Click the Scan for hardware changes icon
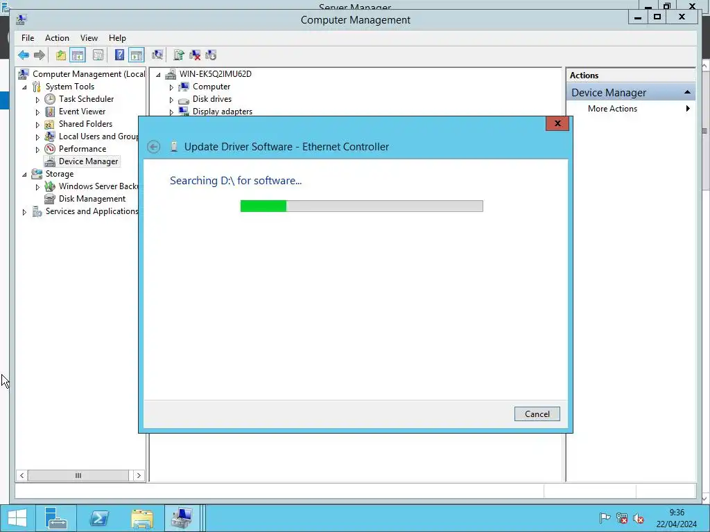Screen dimensions: 710x532 pyautogui.click(x=157, y=55)
